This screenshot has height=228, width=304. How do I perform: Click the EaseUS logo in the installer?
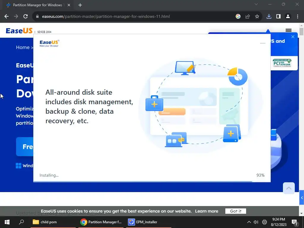[x=50, y=43]
